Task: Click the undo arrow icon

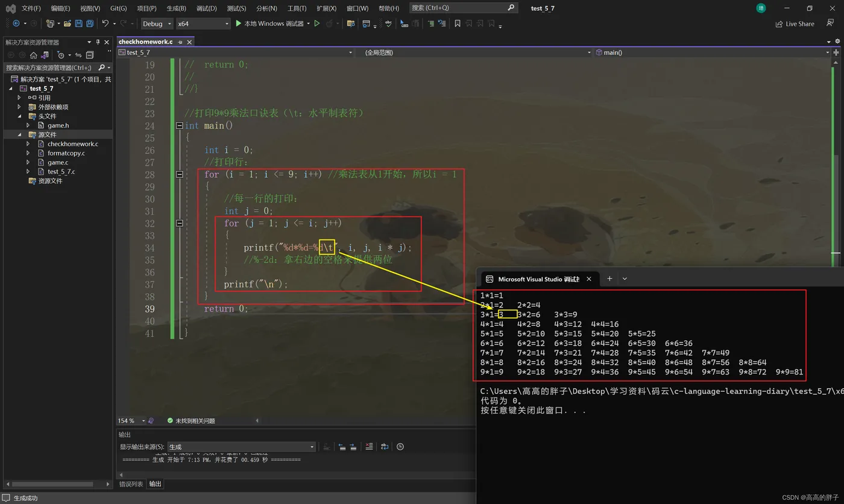Action: tap(105, 24)
